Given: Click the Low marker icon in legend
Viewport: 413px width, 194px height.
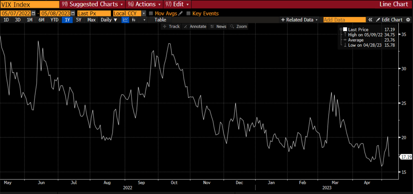Looking at the screenshot, I should (345, 45).
